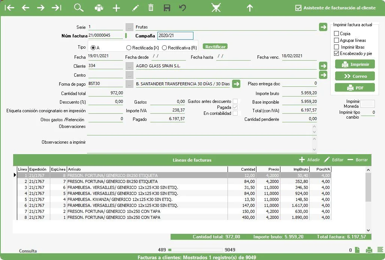This screenshot has height=260, width=385.
Task: Click the list lines icon at bottom right
Action: tap(381, 250)
